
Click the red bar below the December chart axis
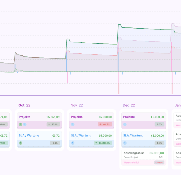tap(119, 83)
